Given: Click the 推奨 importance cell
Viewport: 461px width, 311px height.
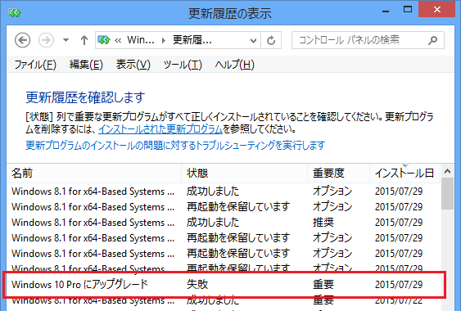Looking at the screenshot, I should click(323, 223).
